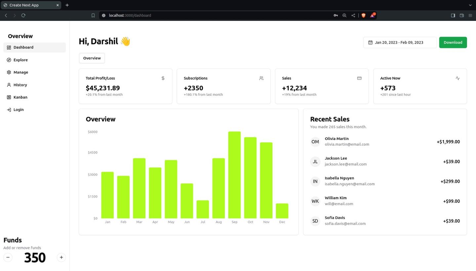Click the +573 active now value

[388, 88]
